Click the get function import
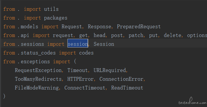Viewport: 207px width, 107px height. [83, 36]
